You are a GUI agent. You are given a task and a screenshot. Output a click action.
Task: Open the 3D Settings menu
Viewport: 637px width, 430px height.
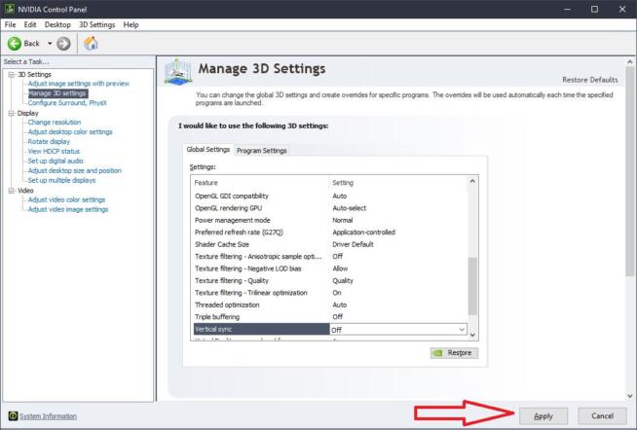pos(97,24)
